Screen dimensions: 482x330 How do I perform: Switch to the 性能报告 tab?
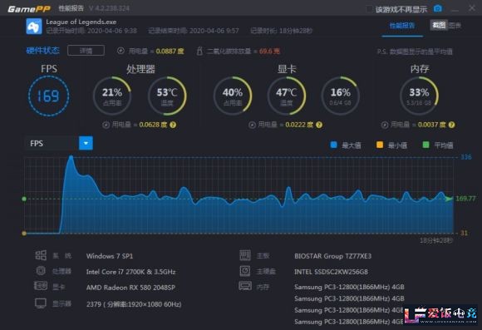(x=402, y=25)
